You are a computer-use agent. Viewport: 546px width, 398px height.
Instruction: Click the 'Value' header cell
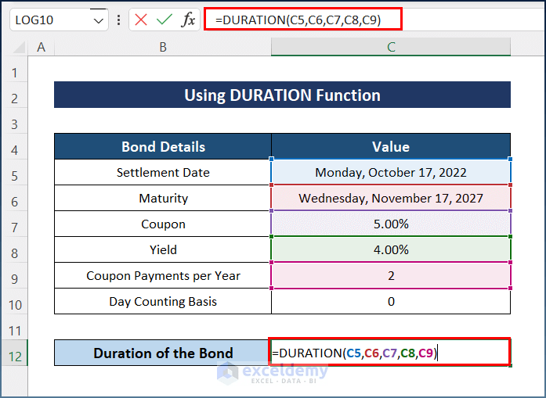(x=391, y=146)
